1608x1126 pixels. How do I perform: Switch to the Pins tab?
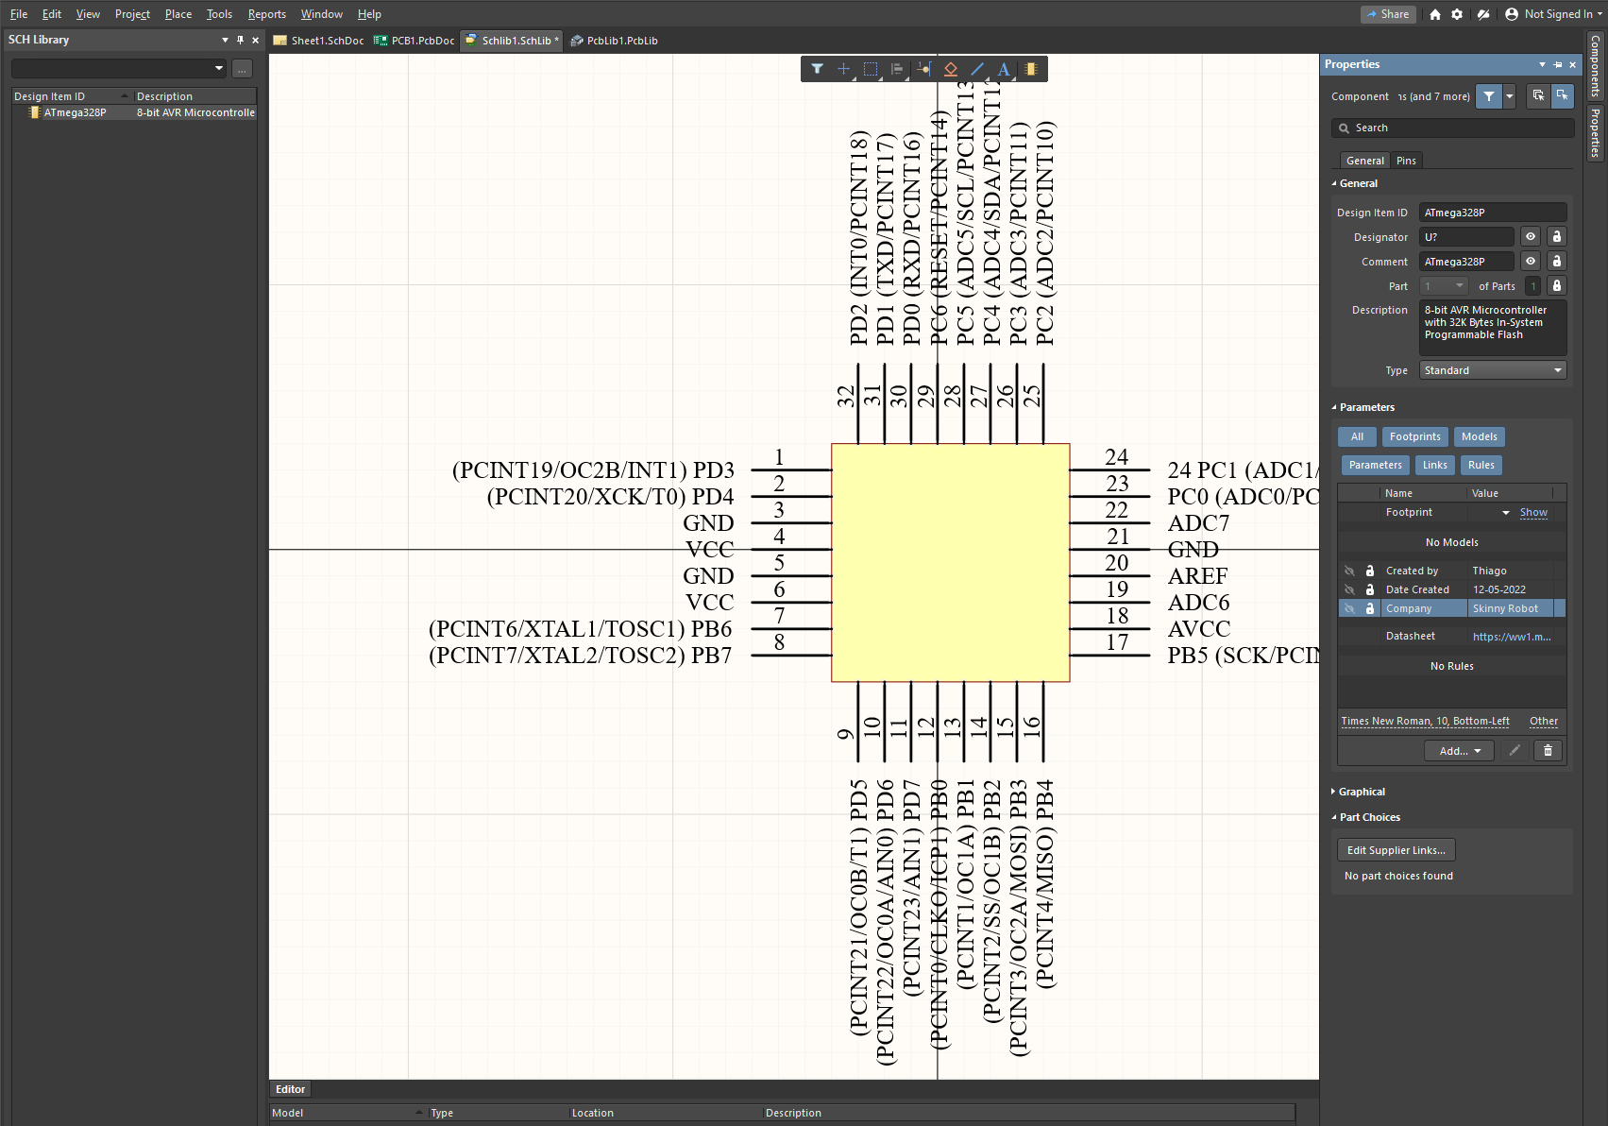click(1407, 161)
